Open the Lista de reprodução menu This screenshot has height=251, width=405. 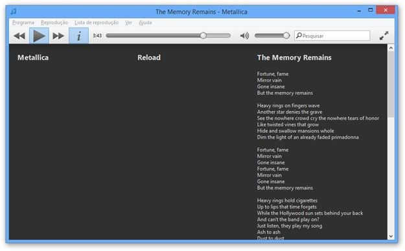[x=97, y=23]
